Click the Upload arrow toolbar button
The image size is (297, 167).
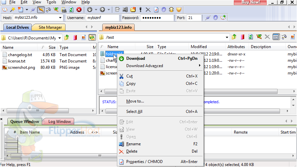click(102, 9)
